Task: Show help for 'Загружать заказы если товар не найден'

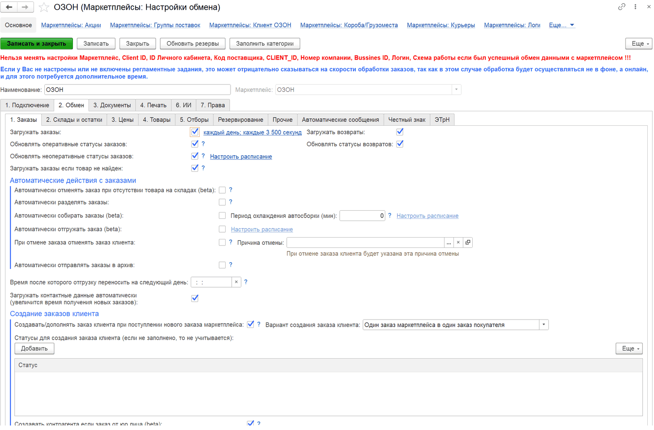Action: [203, 168]
